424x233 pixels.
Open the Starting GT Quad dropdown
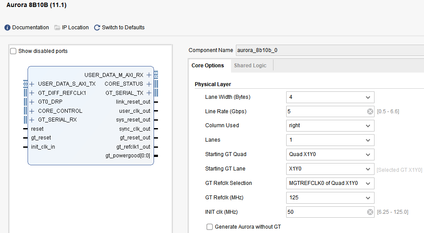tap(330, 154)
